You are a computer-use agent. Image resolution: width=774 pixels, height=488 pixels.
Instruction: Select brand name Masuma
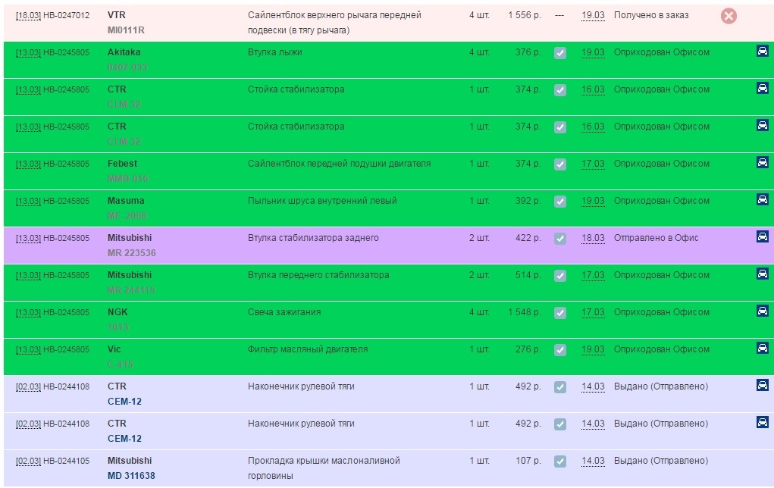click(x=126, y=200)
